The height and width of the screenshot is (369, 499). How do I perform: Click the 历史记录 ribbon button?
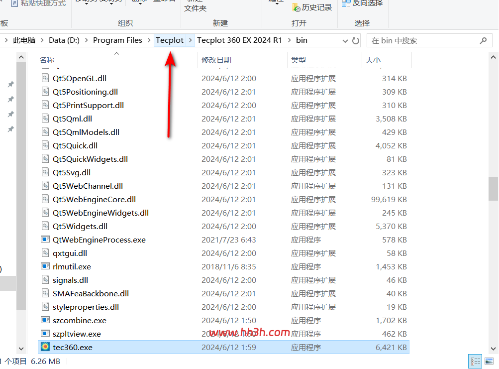[312, 7]
